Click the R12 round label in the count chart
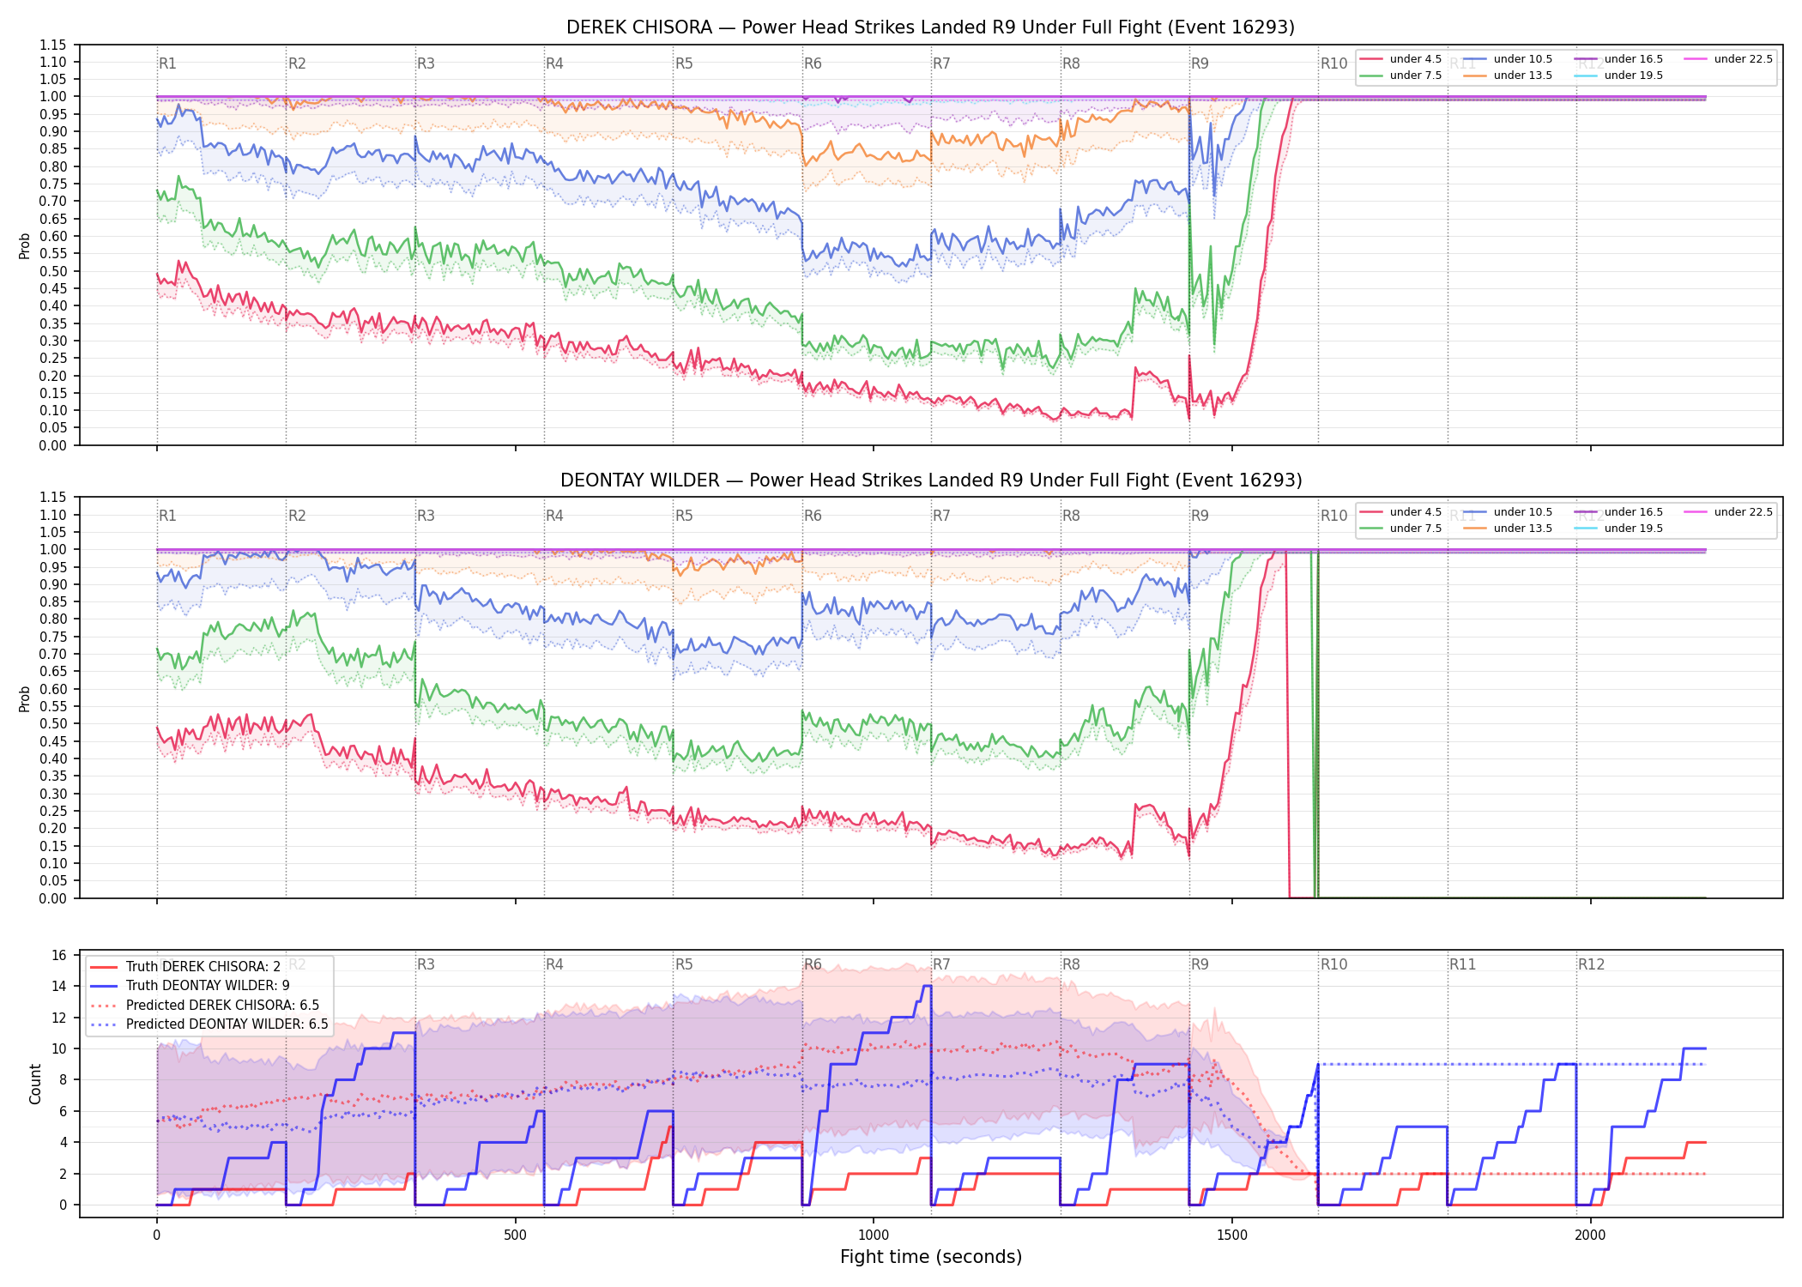The image size is (1802, 1287). [x=1591, y=964]
